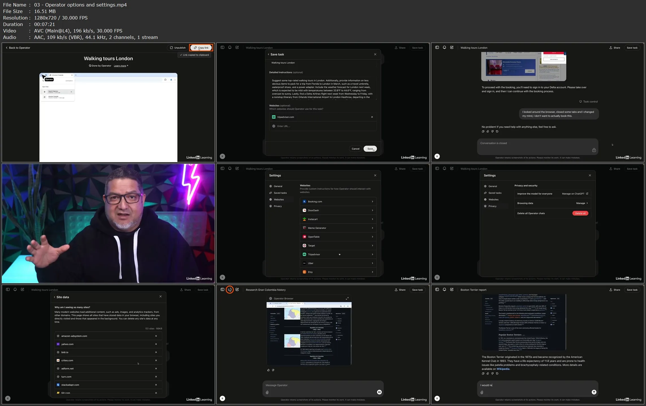Click Save task in the Conversation is closed frame
646x406 pixels.
632,48
